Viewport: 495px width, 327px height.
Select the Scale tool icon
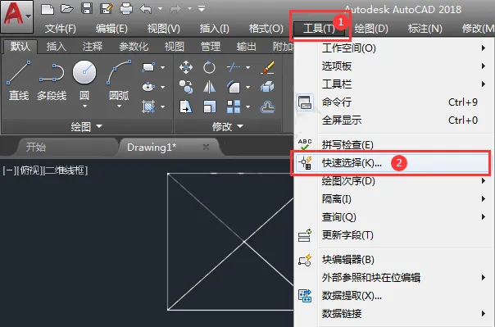coord(209,107)
